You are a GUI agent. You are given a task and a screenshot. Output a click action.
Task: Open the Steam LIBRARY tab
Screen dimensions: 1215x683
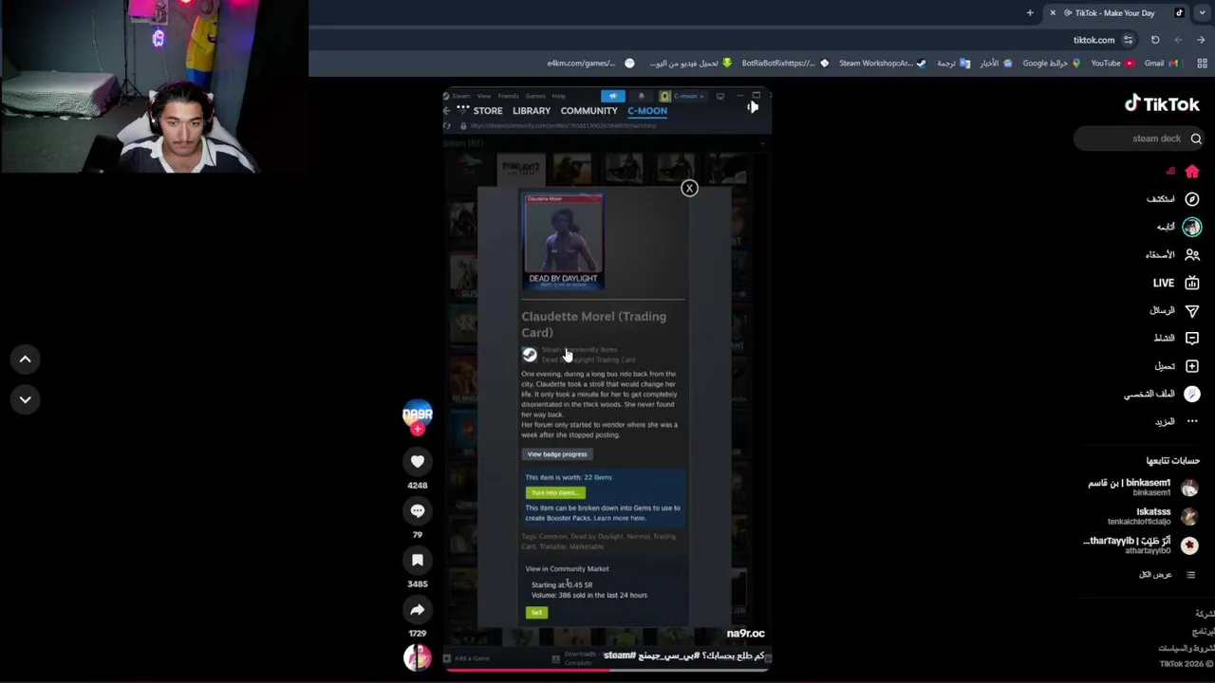coord(532,111)
